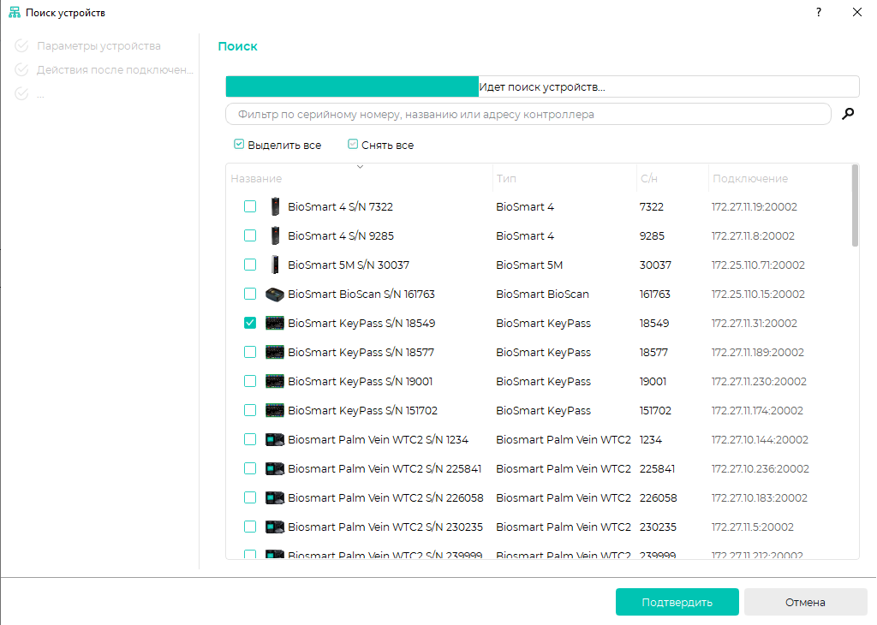Screen dimensions: 877x625
Task: Click serial number 161763 cell
Action: point(655,294)
